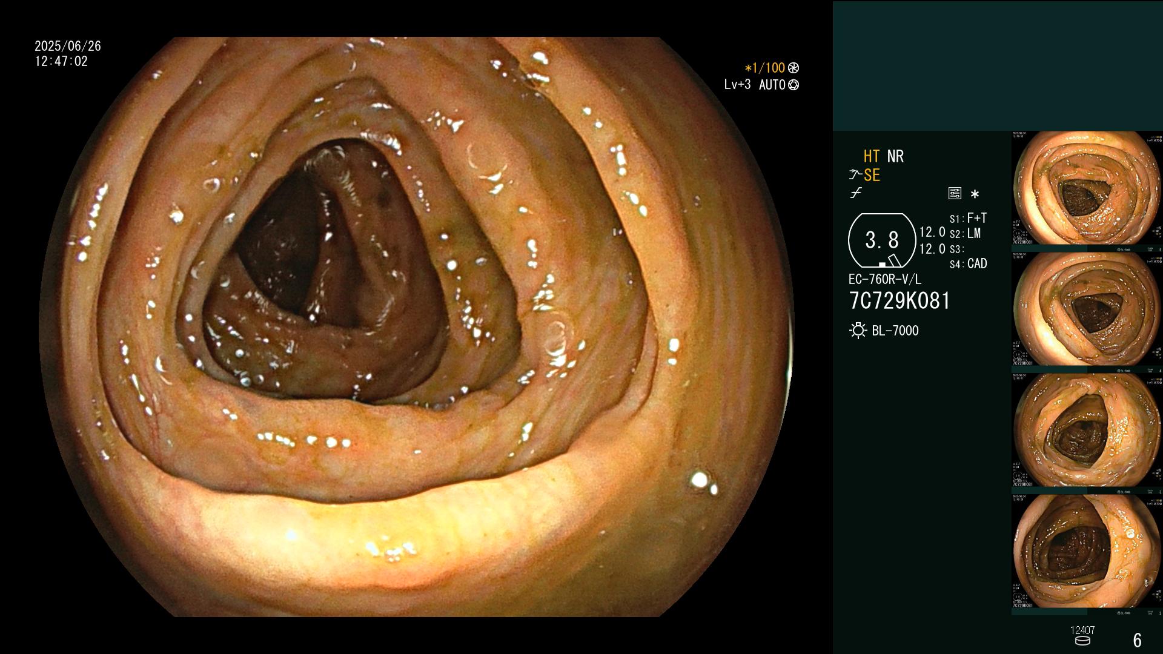The height and width of the screenshot is (654, 1163).
Task: Click the shutter speed fan icon beside 1/100
Action: (x=794, y=68)
